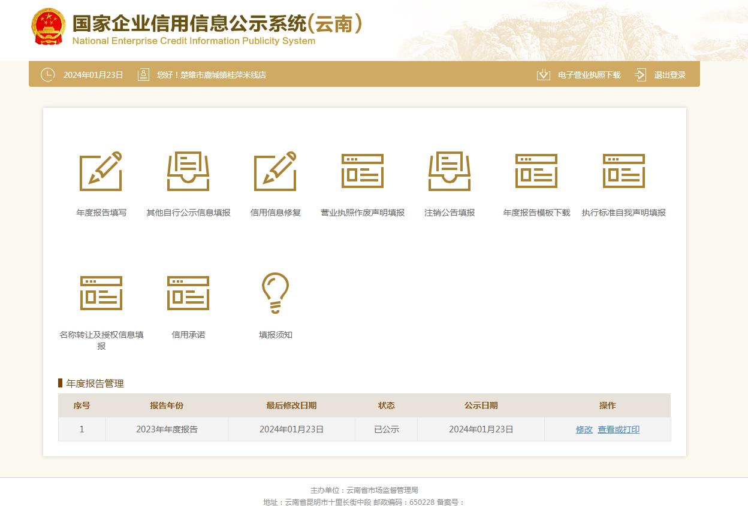
Task: Click the 填报须知 label
Action: 276,335
